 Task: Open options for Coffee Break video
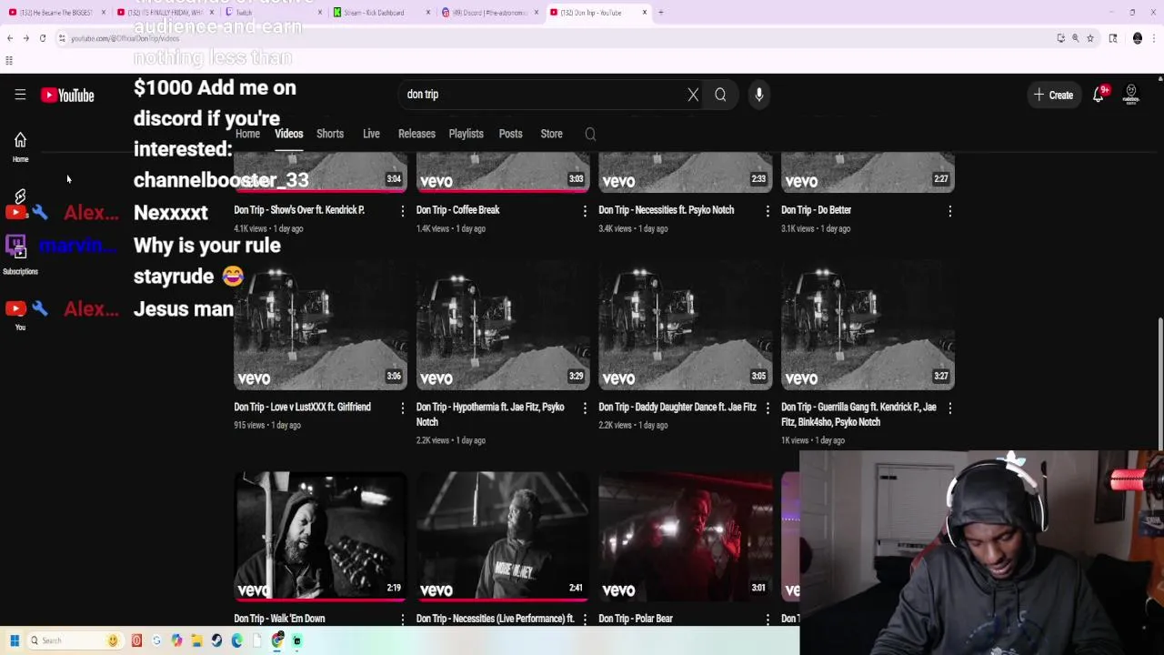[585, 211]
